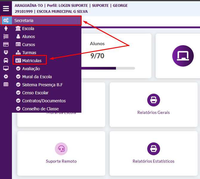The width and height of the screenshot is (200, 179).
Task: Choose Escola in the Secretaria submenu
Action: coord(28,29)
